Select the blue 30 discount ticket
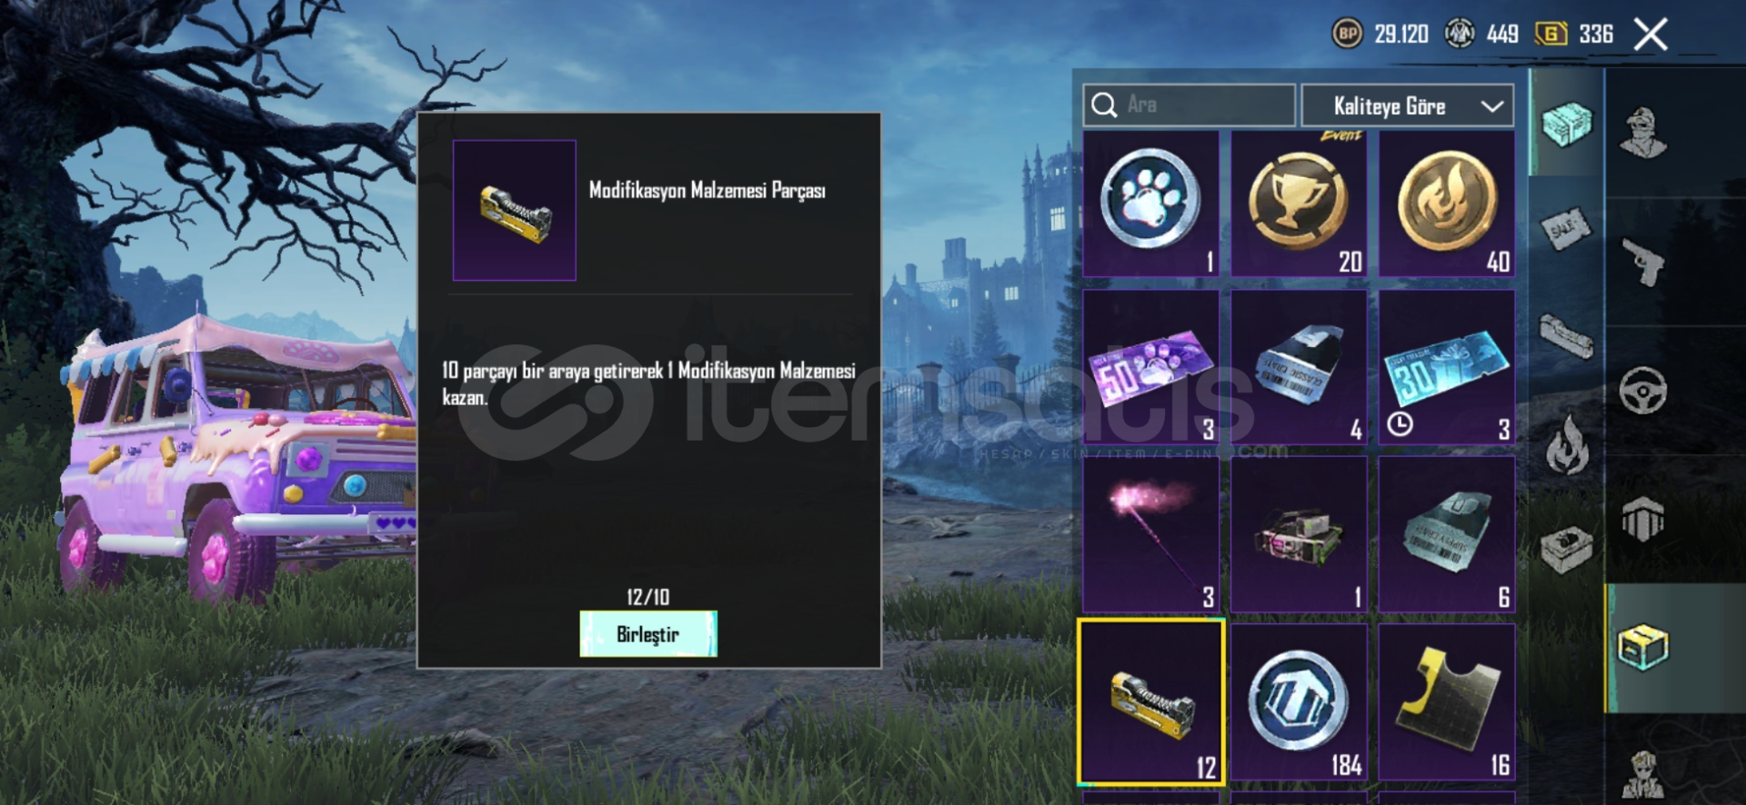Viewport: 1746px width, 805px height. click(x=1447, y=368)
